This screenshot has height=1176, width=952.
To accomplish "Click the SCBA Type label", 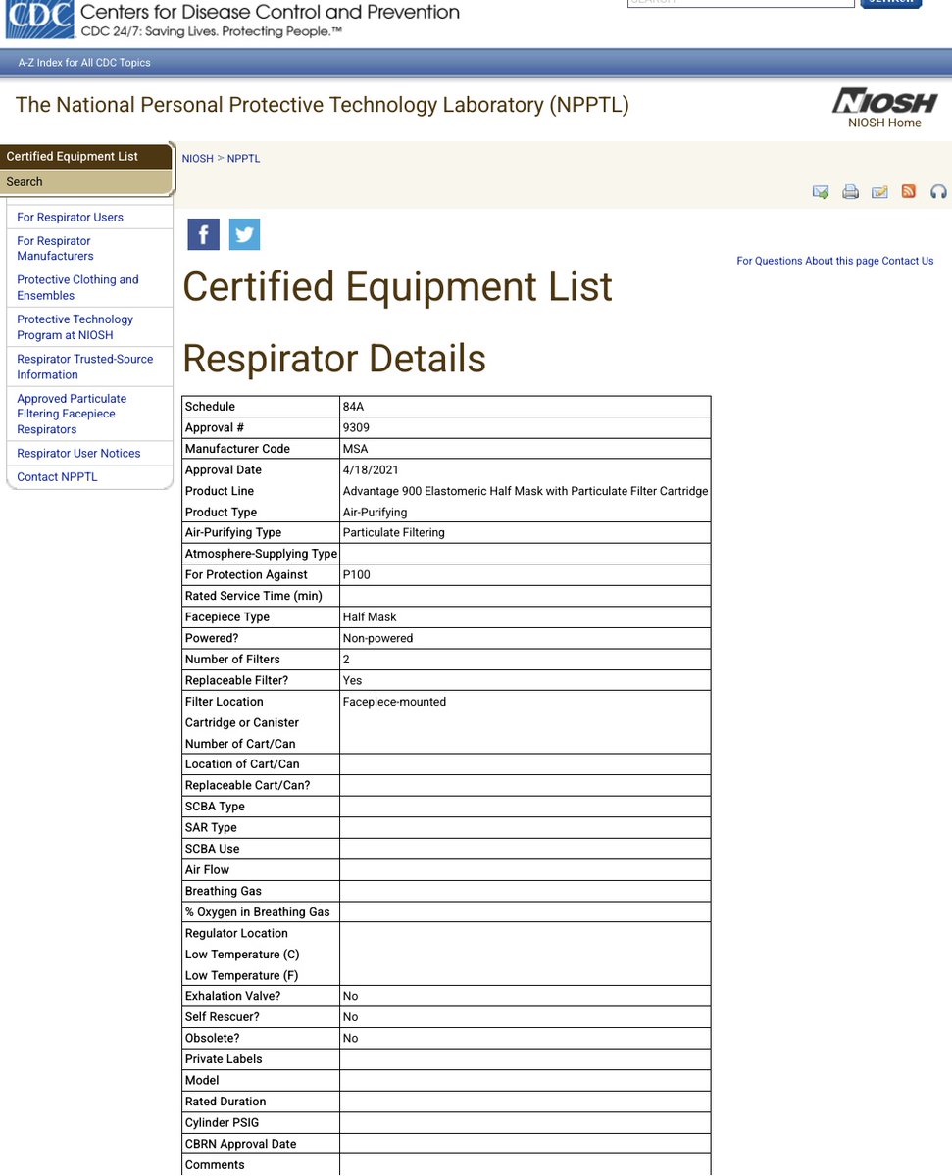I will click(215, 807).
